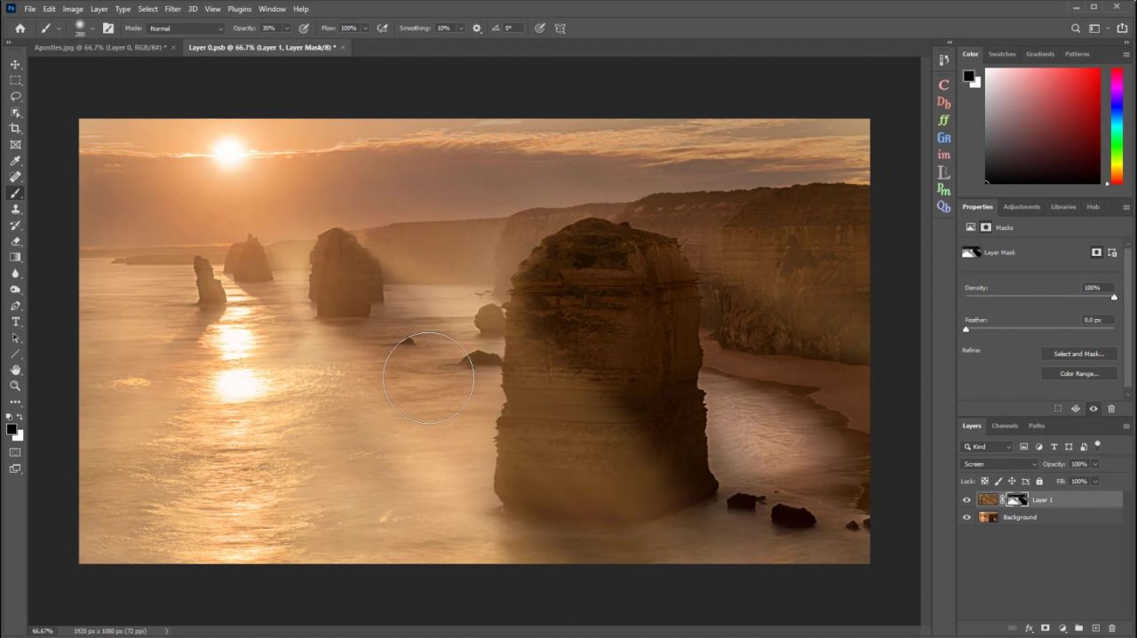
Task: Toggle Layer 1 visibility
Action: pyautogui.click(x=966, y=499)
